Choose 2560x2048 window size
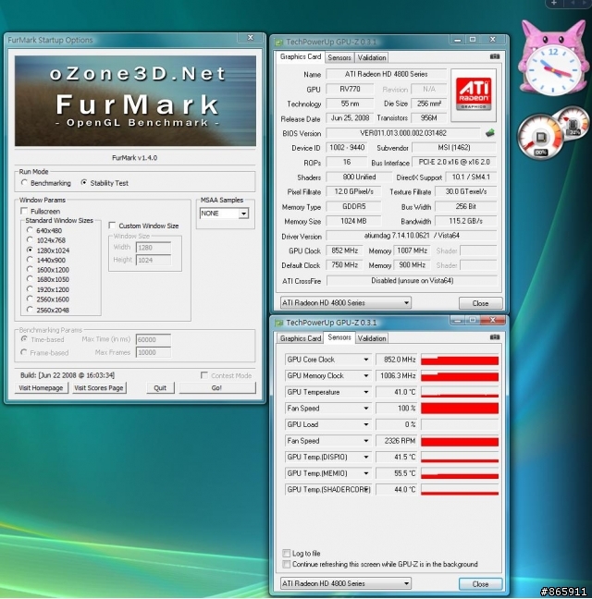The image size is (592, 599). 30,310
